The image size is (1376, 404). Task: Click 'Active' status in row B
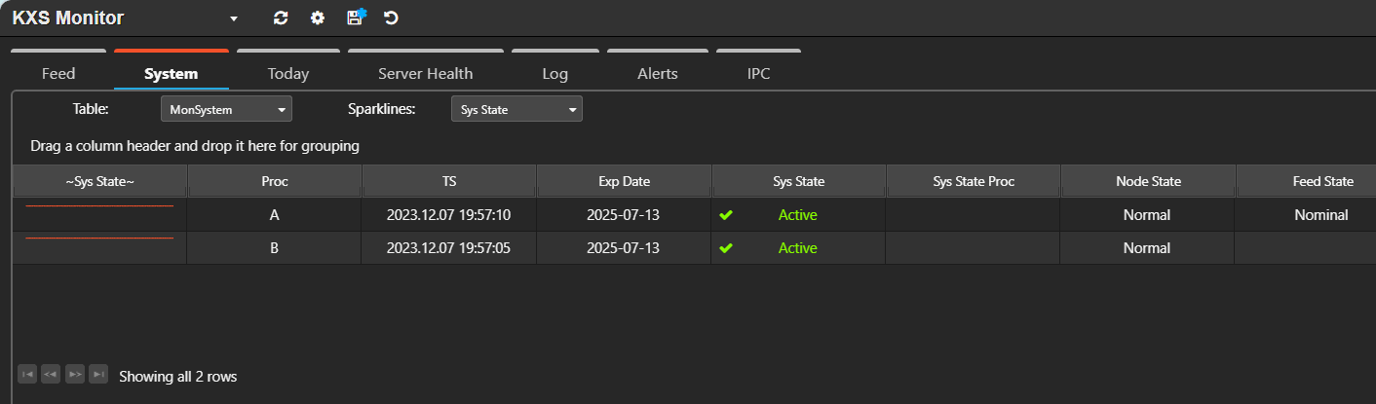tap(798, 248)
